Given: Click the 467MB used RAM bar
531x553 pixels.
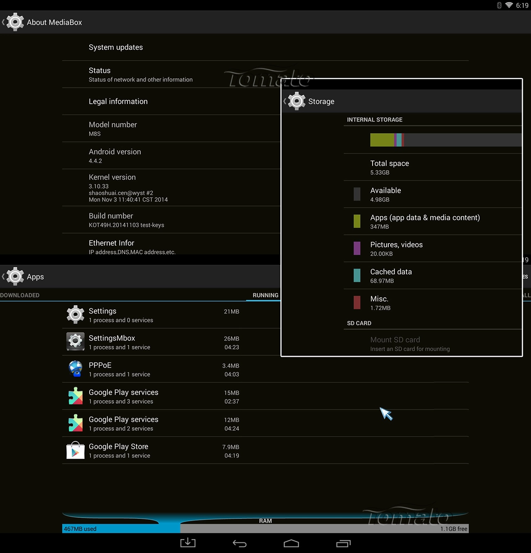Looking at the screenshot, I should point(121,529).
